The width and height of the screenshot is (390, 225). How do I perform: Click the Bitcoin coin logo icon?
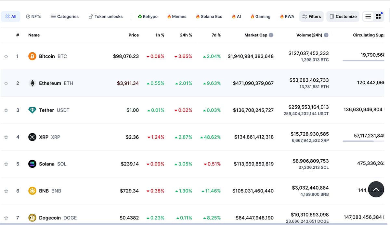click(x=32, y=56)
